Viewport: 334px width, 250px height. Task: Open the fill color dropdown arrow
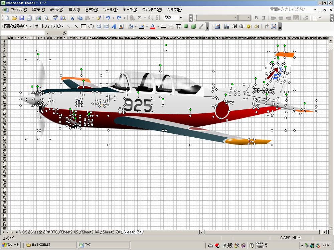tap(136, 26)
